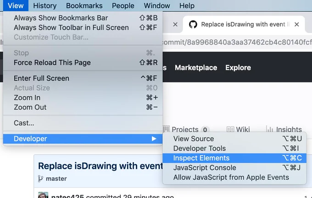Click the commit title Replace isDrawing
The width and height of the screenshot is (312, 198).
[100, 166]
